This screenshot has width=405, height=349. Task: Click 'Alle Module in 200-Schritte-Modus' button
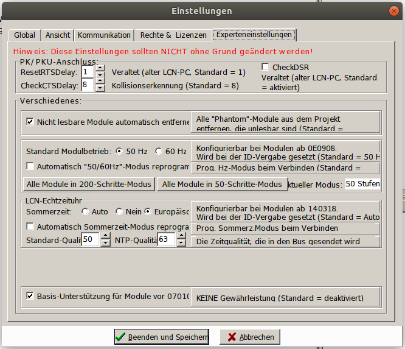pos(88,184)
